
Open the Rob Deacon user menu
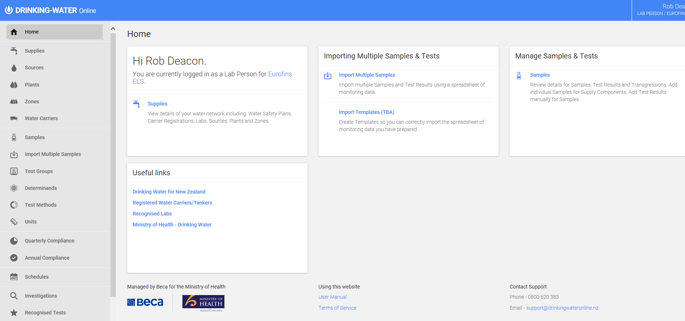pyautogui.click(x=660, y=10)
